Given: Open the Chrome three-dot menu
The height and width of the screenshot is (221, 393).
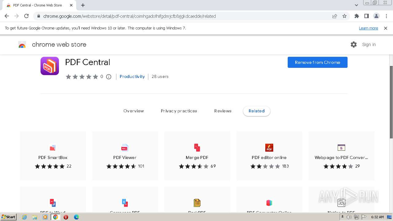Looking at the screenshot, I should (x=386, y=16).
